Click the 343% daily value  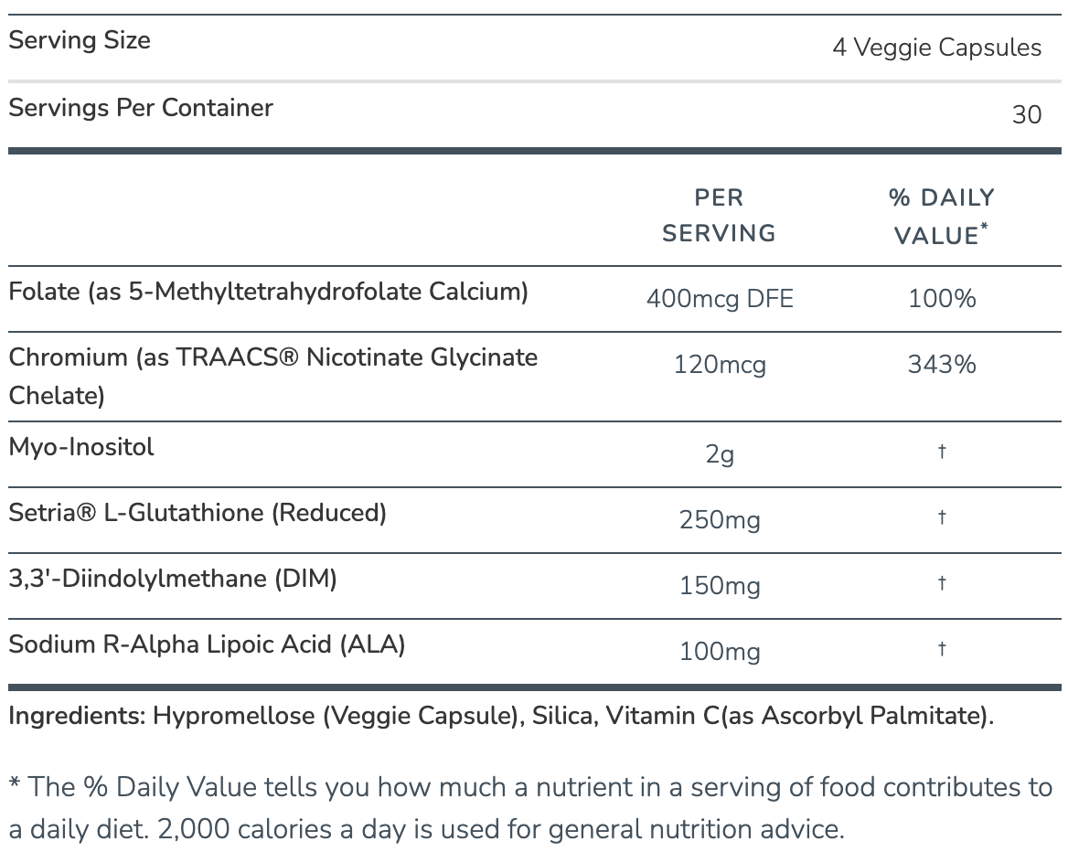(x=942, y=365)
